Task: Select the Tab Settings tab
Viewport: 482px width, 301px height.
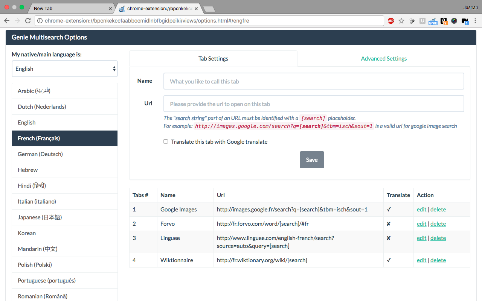Action: pos(213,58)
